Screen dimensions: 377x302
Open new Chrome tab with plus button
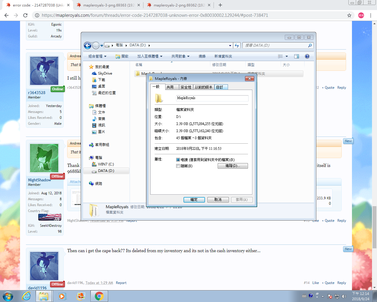click(220, 5)
